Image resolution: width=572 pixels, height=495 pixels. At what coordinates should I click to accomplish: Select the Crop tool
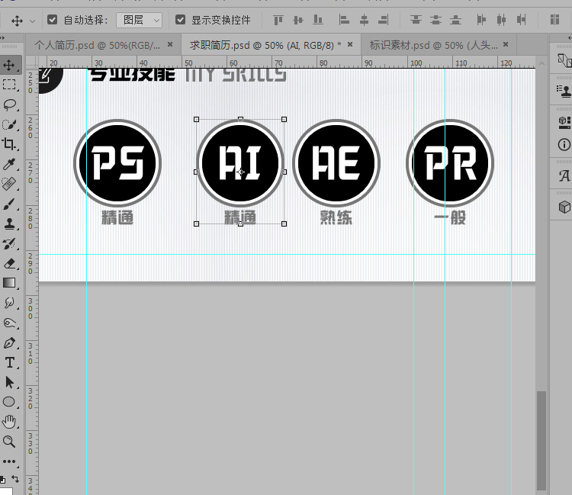pyautogui.click(x=9, y=144)
